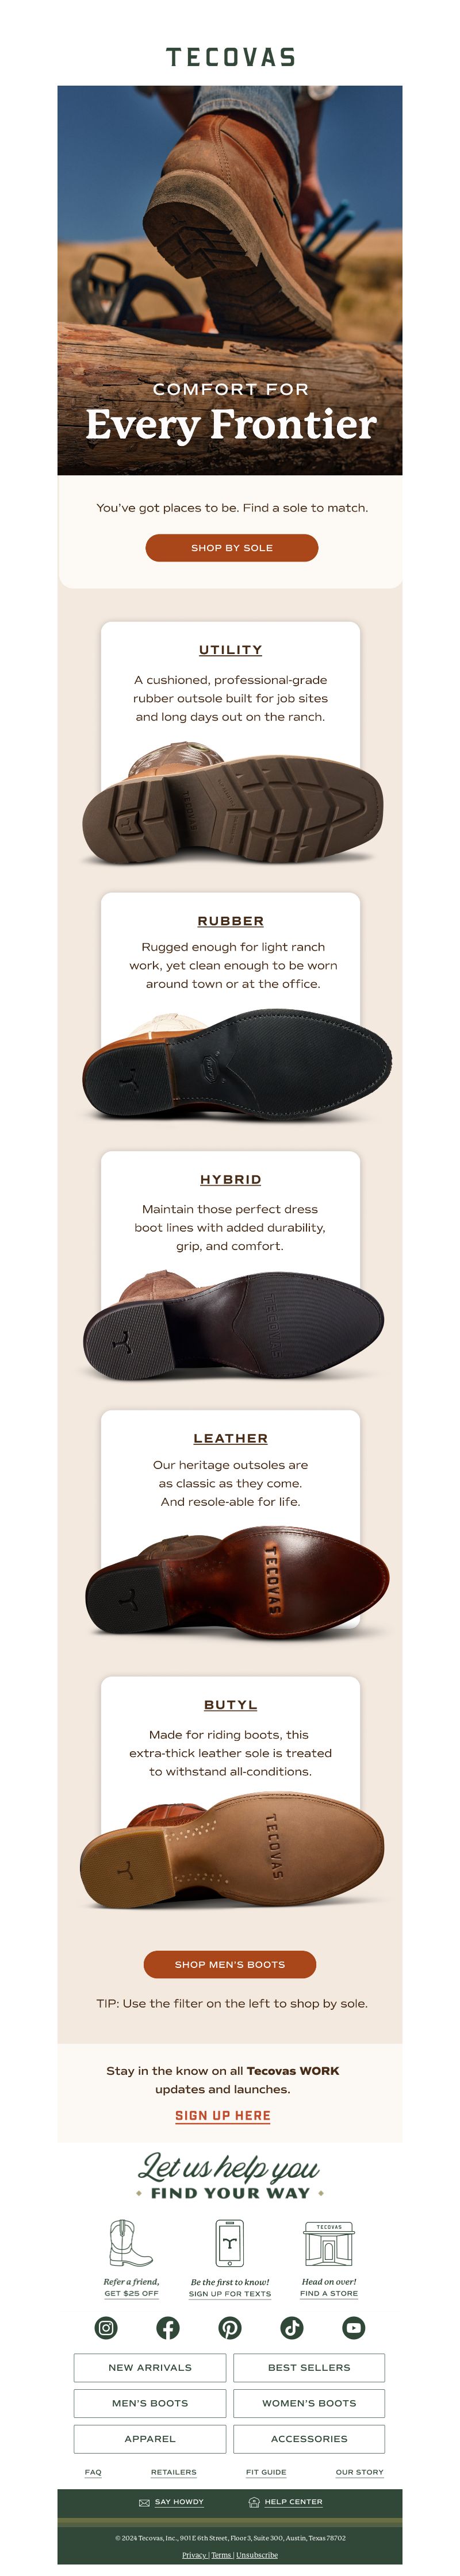This screenshot has width=460, height=2576.
Task: Click the Shop By Sole button
Action: point(232,547)
